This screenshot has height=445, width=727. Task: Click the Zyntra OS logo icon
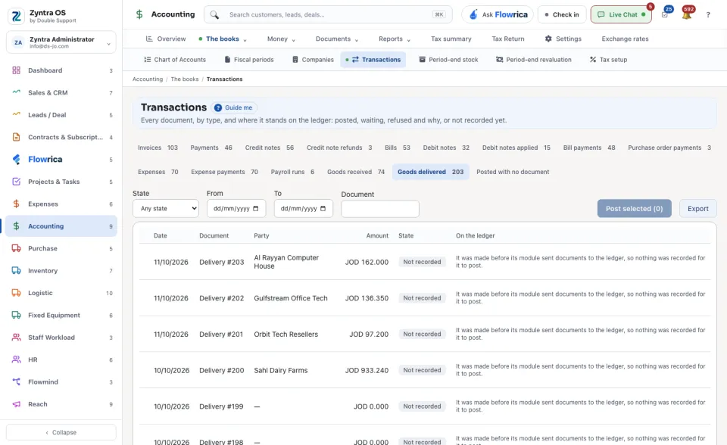(x=16, y=16)
